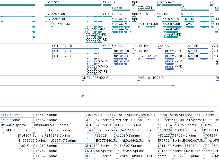Viewport: 219px width, 160px height.
Task: Click EST label RE15179.5prime
Action: click(58, 136)
